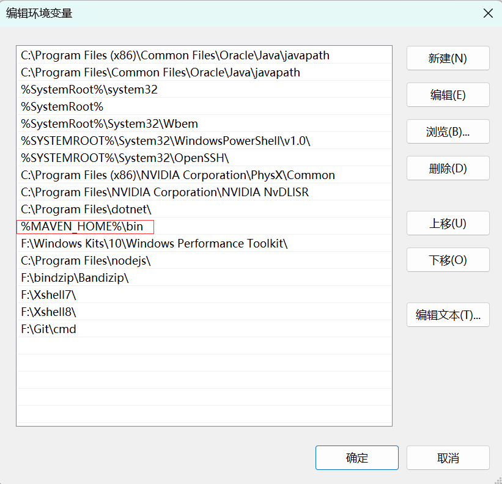Confirm changes with 确定 button
Viewport: 502px width, 484px height.
tap(357, 458)
